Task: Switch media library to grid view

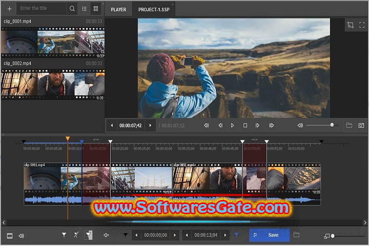Action: pyautogui.click(x=96, y=9)
